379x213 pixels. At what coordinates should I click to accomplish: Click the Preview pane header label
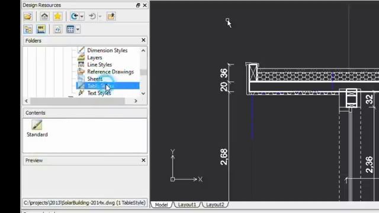pyautogui.click(x=34, y=160)
